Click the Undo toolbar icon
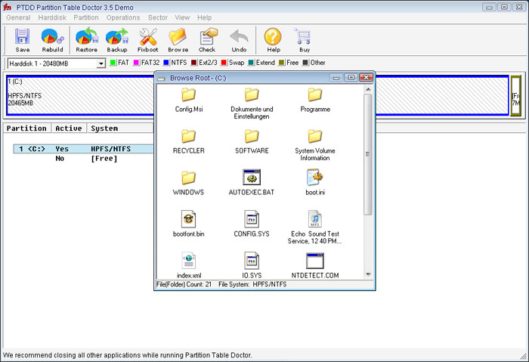 (239, 41)
